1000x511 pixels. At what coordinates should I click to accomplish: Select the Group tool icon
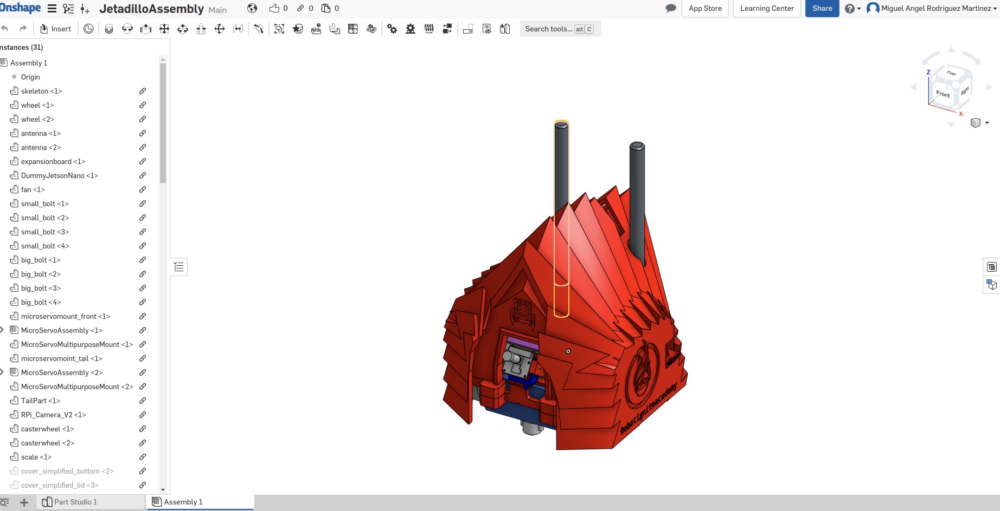coord(279,29)
